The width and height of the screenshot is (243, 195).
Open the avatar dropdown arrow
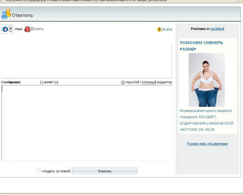coord(11,29)
